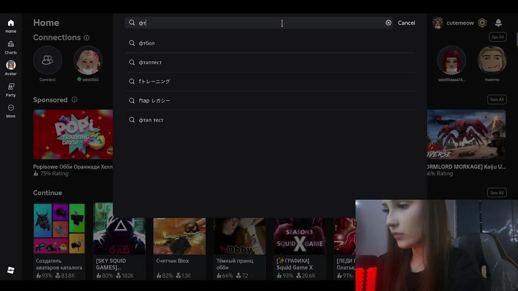This screenshot has width=518, height=291.
Task: Click the page scrollbar on right edge
Action: (x=517, y=39)
